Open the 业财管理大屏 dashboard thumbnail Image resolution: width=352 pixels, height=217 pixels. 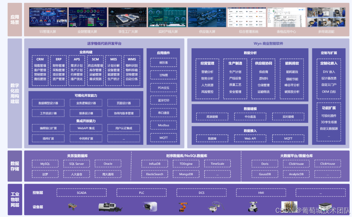pos(88,17)
